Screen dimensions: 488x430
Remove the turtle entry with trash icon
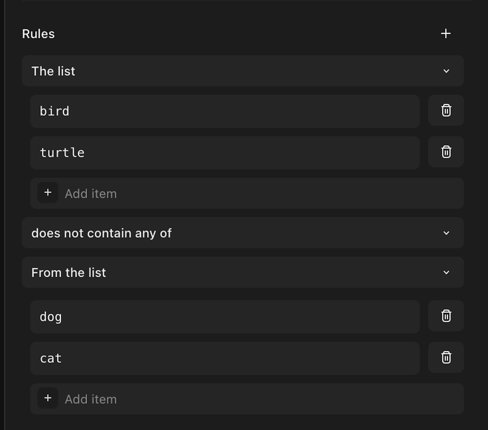click(446, 152)
